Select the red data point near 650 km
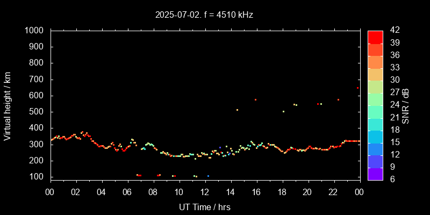 tap(357, 88)
